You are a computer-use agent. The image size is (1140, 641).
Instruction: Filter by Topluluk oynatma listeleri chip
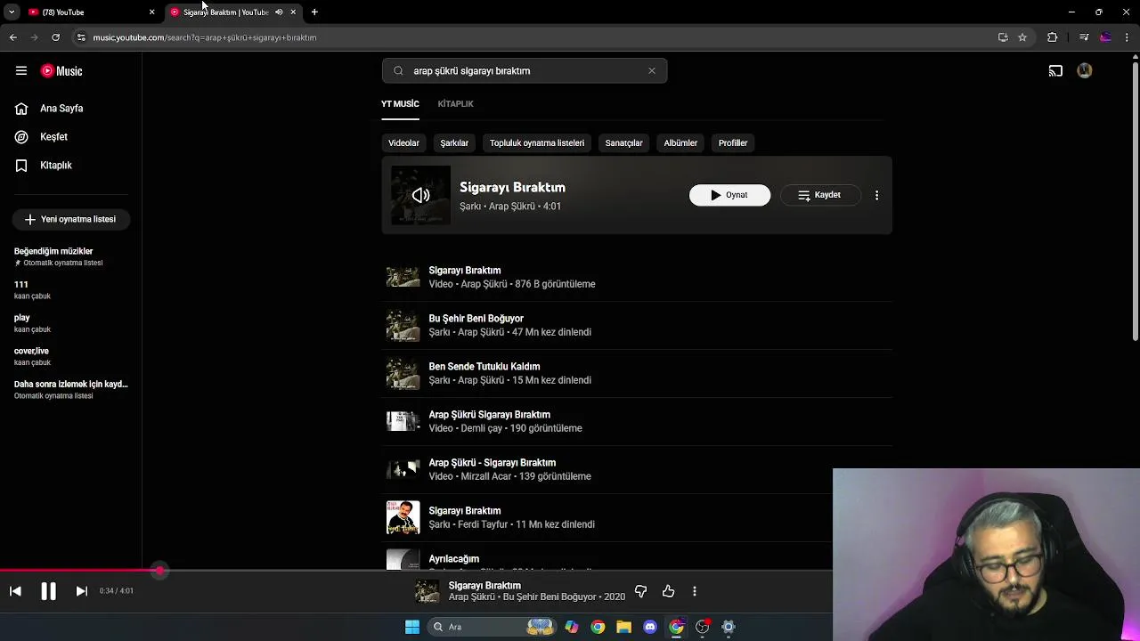pos(537,143)
